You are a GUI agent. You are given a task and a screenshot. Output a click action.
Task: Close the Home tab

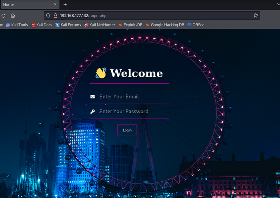[x=55, y=4]
